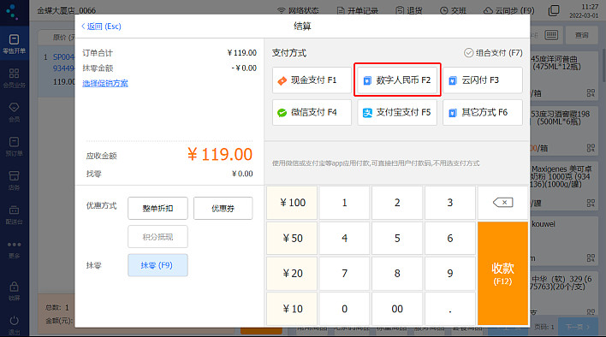Go to 下一页 next page

coord(578,327)
